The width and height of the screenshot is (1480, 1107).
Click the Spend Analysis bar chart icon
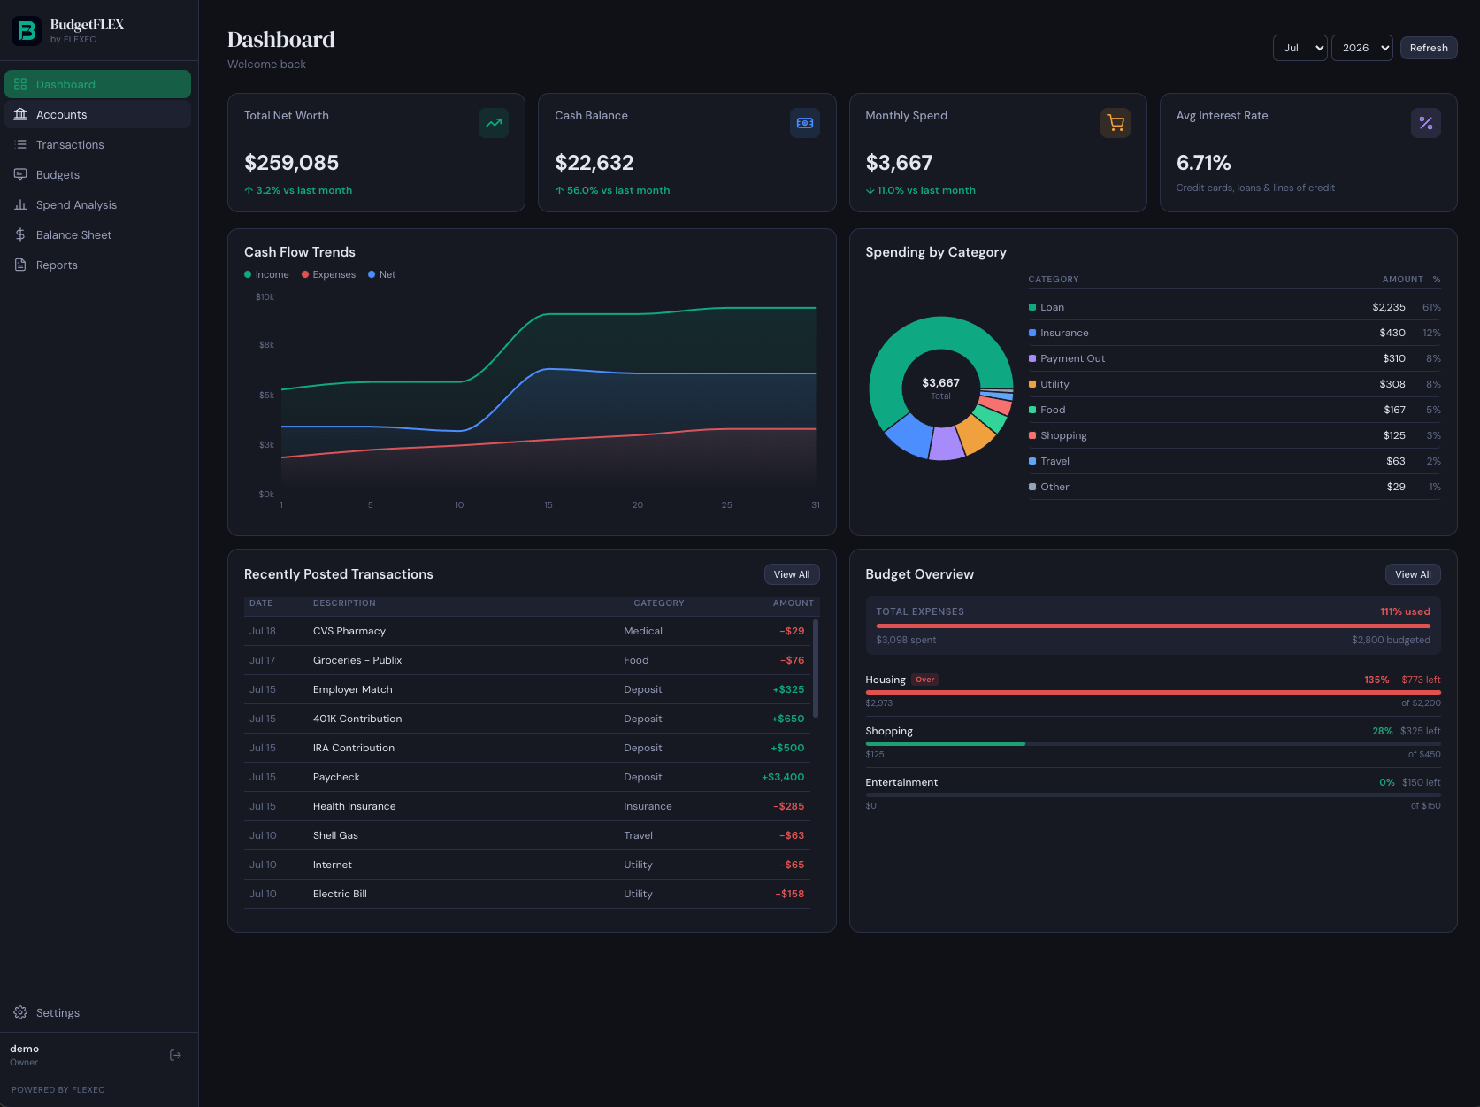pos(20,204)
